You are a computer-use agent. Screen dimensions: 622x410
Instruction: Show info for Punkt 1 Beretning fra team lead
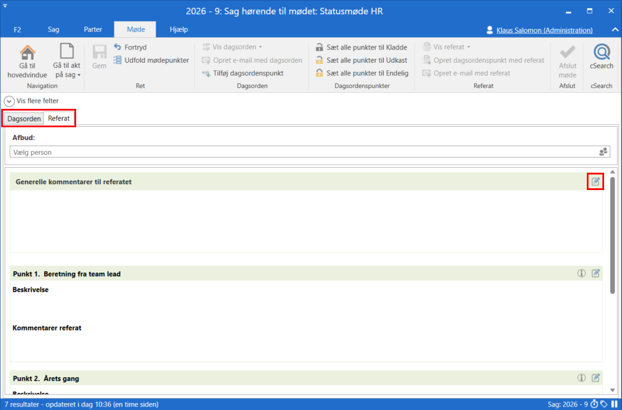(582, 274)
